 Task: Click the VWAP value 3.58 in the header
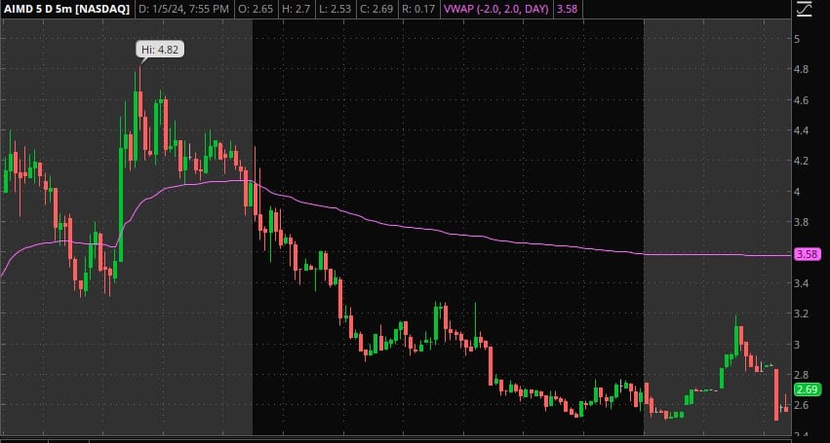coord(567,9)
